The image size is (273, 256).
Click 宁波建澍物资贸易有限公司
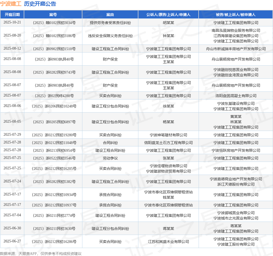click(168, 171)
